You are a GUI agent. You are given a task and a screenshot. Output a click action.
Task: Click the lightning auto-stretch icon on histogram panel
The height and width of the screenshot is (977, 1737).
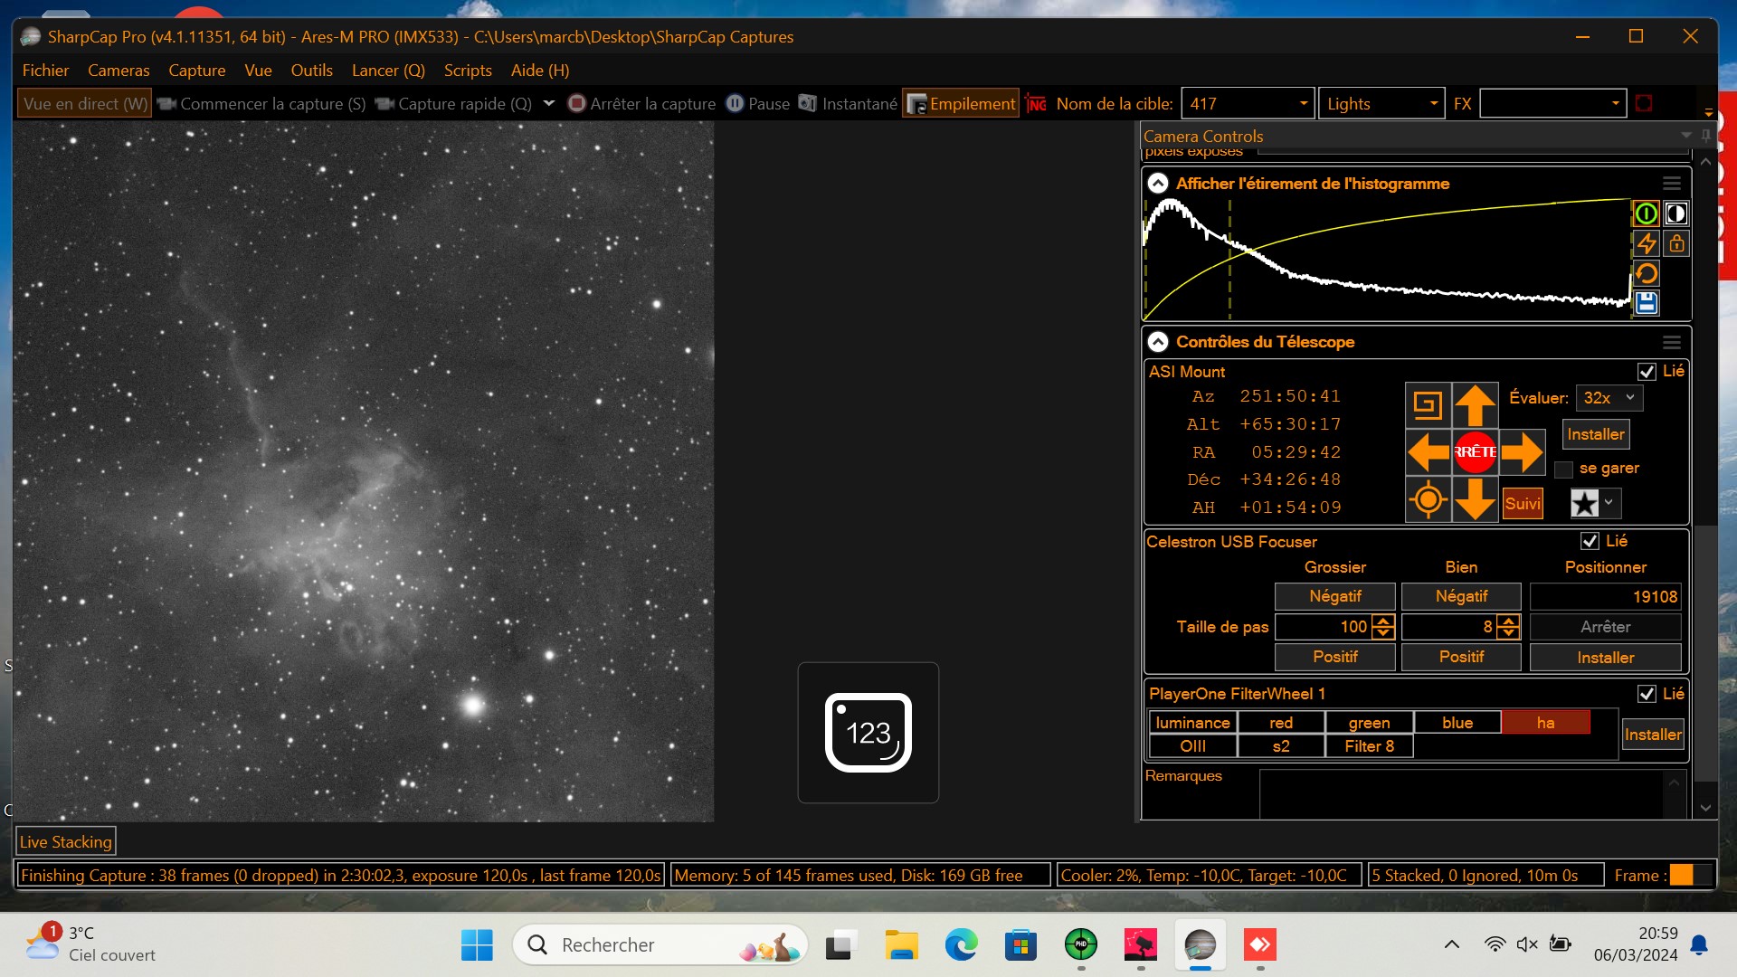coord(1647,243)
